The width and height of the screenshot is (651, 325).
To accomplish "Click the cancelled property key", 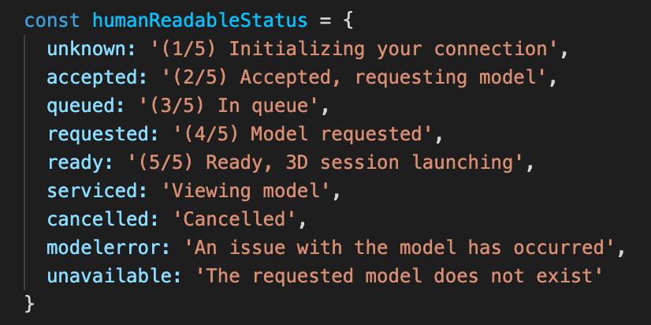I will 98,219.
